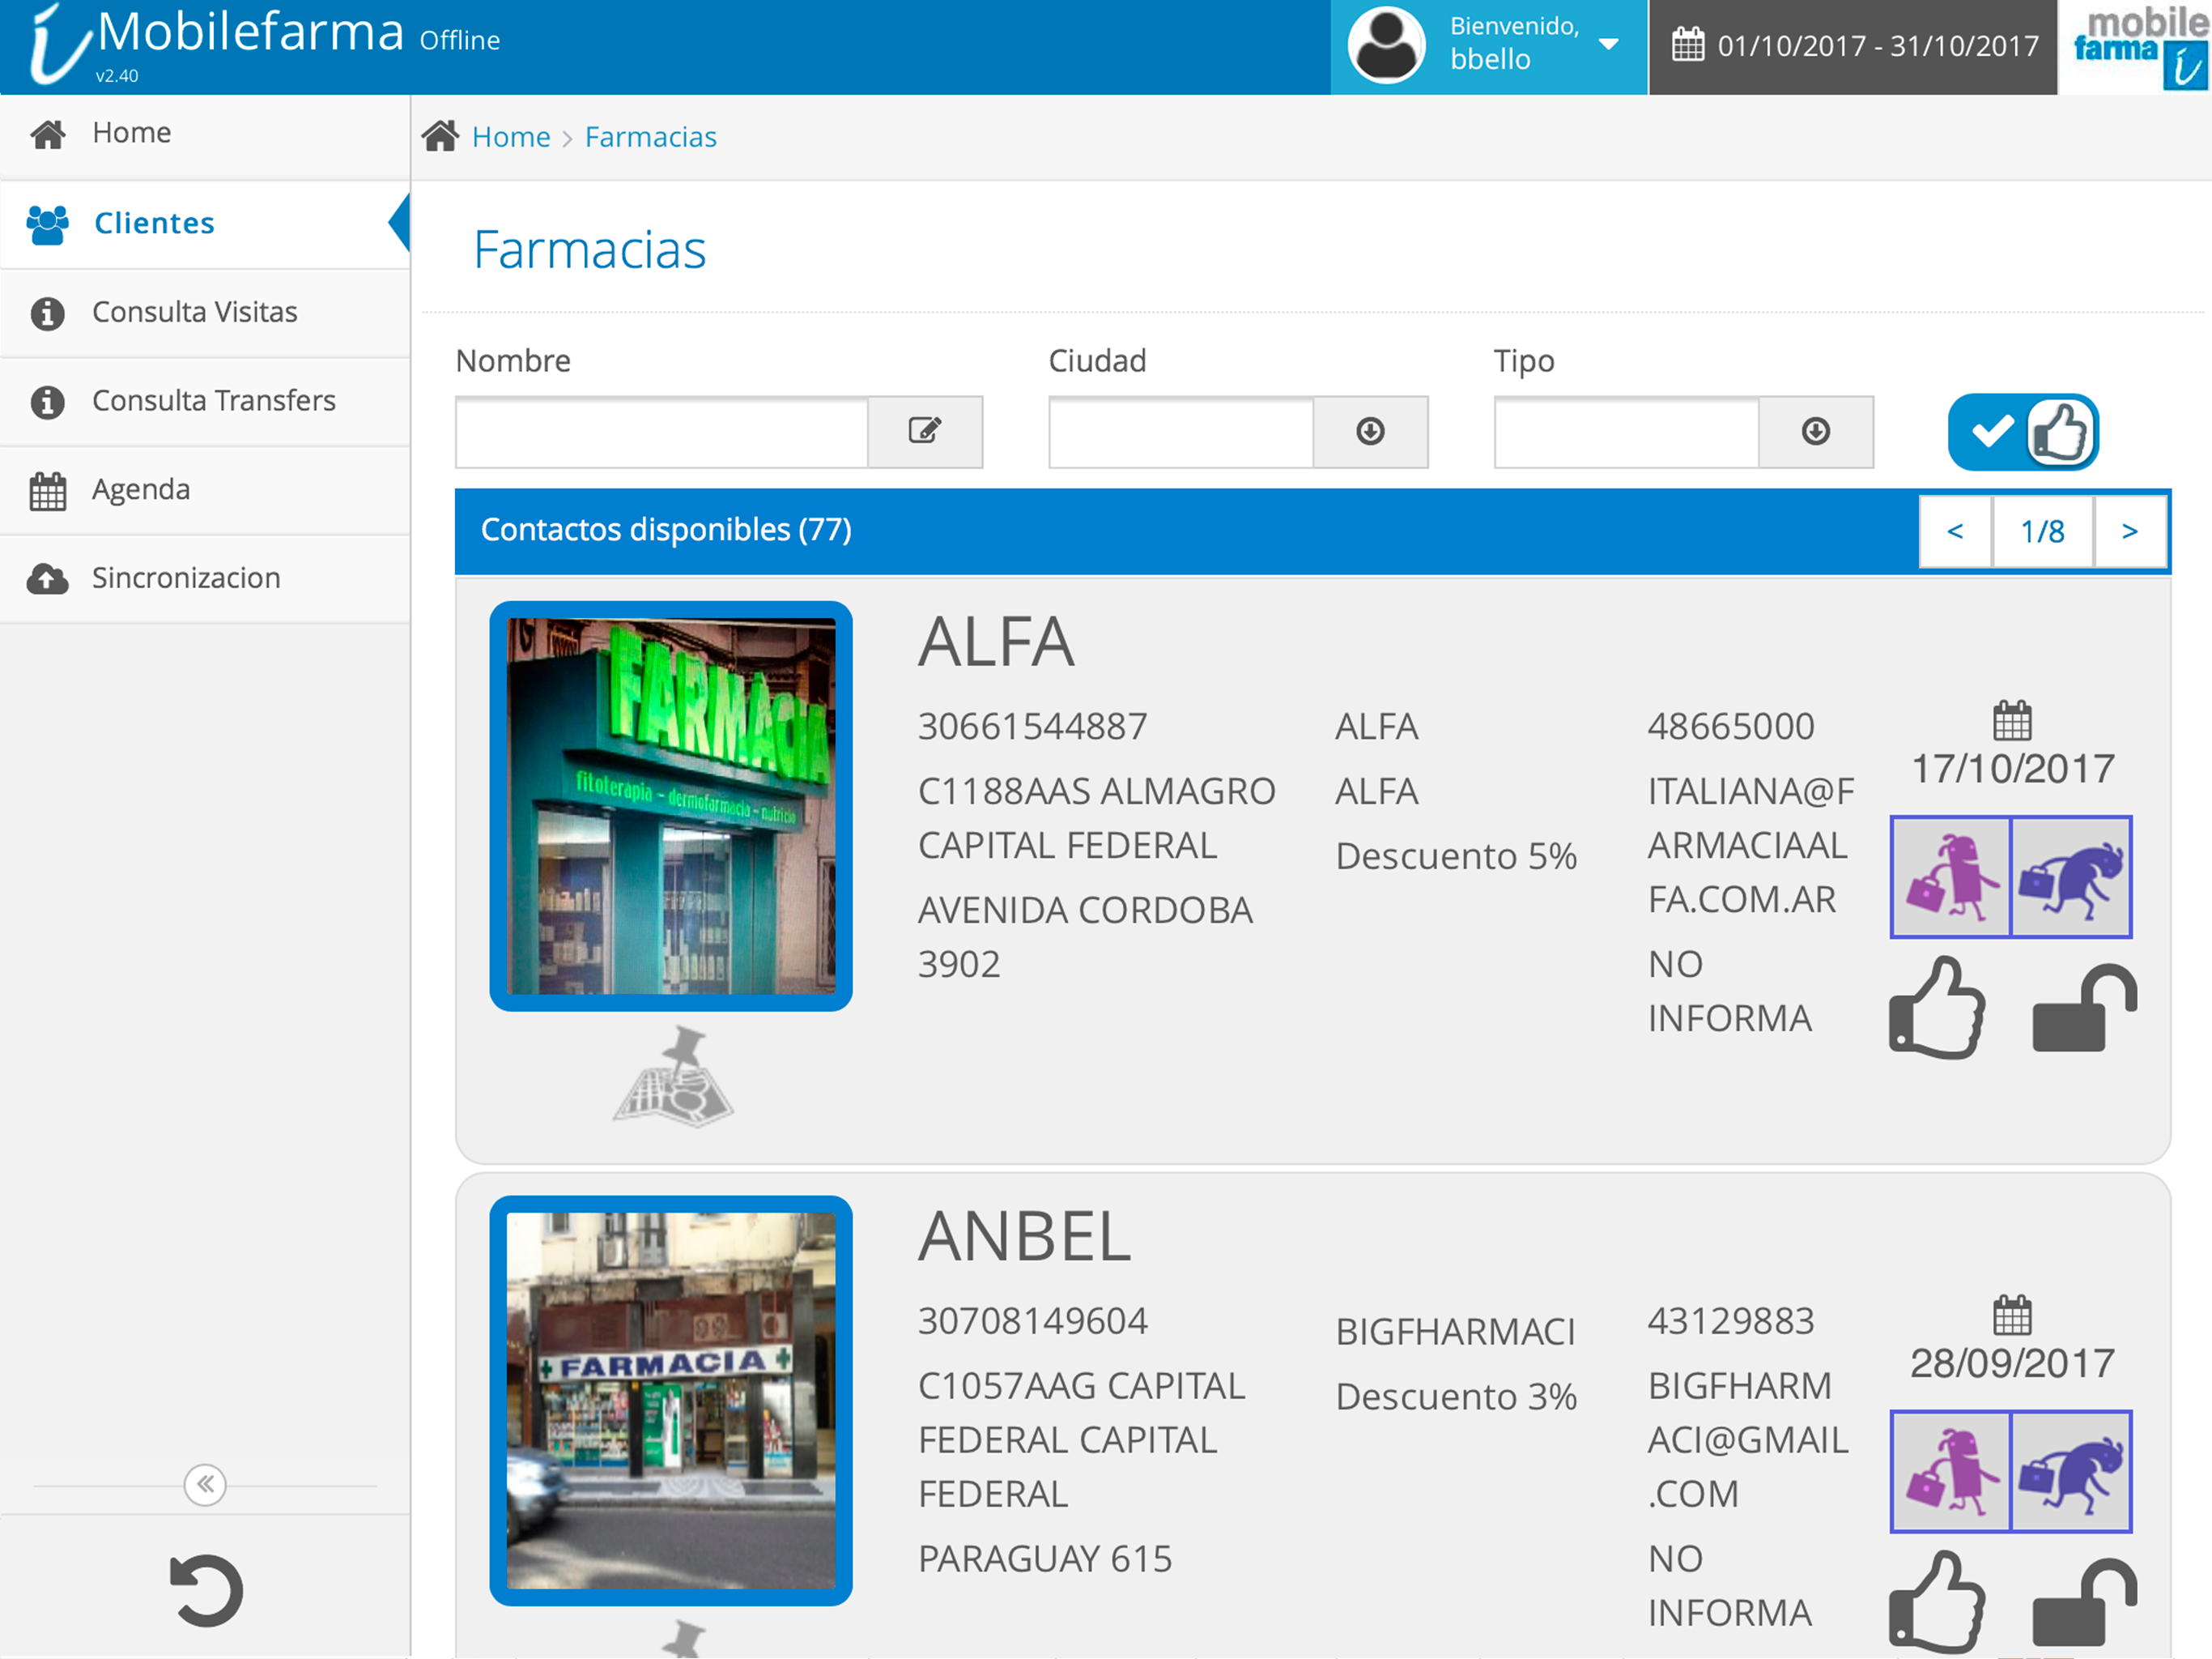Toggle the thumbs-up filter switch
This screenshot has width=2212, height=1659.
pos(2023,431)
